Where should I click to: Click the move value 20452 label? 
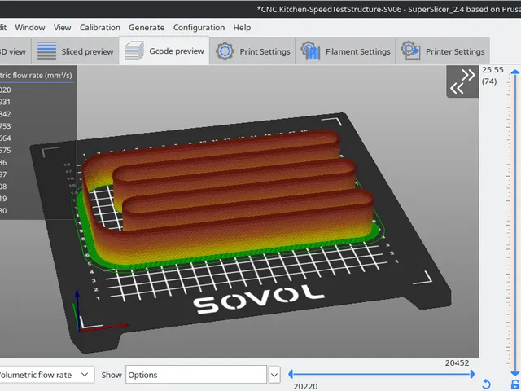(457, 362)
